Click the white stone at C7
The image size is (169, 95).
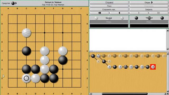click(26, 33)
